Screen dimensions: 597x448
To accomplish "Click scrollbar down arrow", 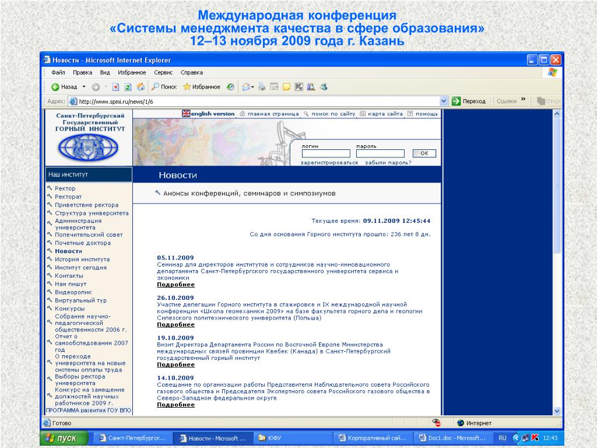I will 557,411.
